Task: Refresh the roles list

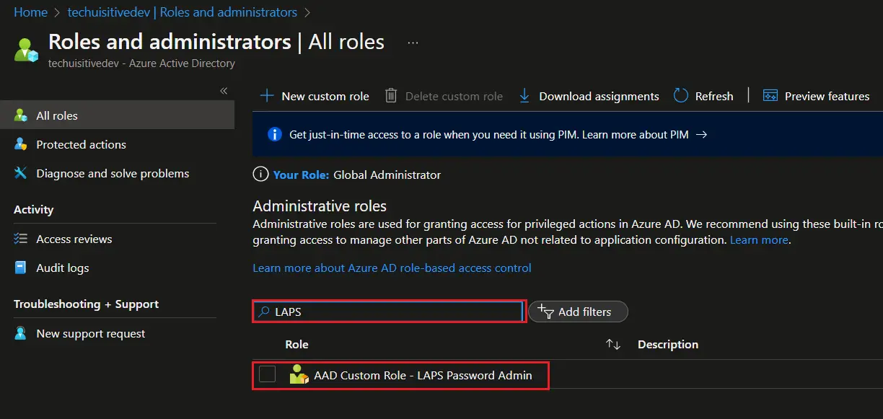Action: (703, 95)
